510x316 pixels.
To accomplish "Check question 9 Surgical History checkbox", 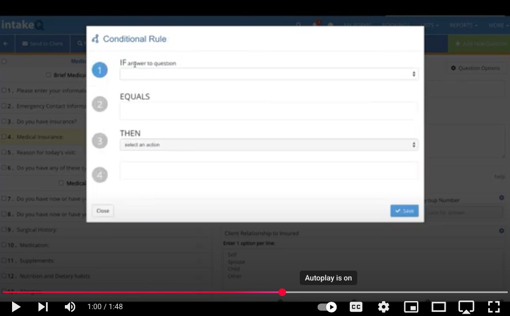I will pyautogui.click(x=4, y=229).
